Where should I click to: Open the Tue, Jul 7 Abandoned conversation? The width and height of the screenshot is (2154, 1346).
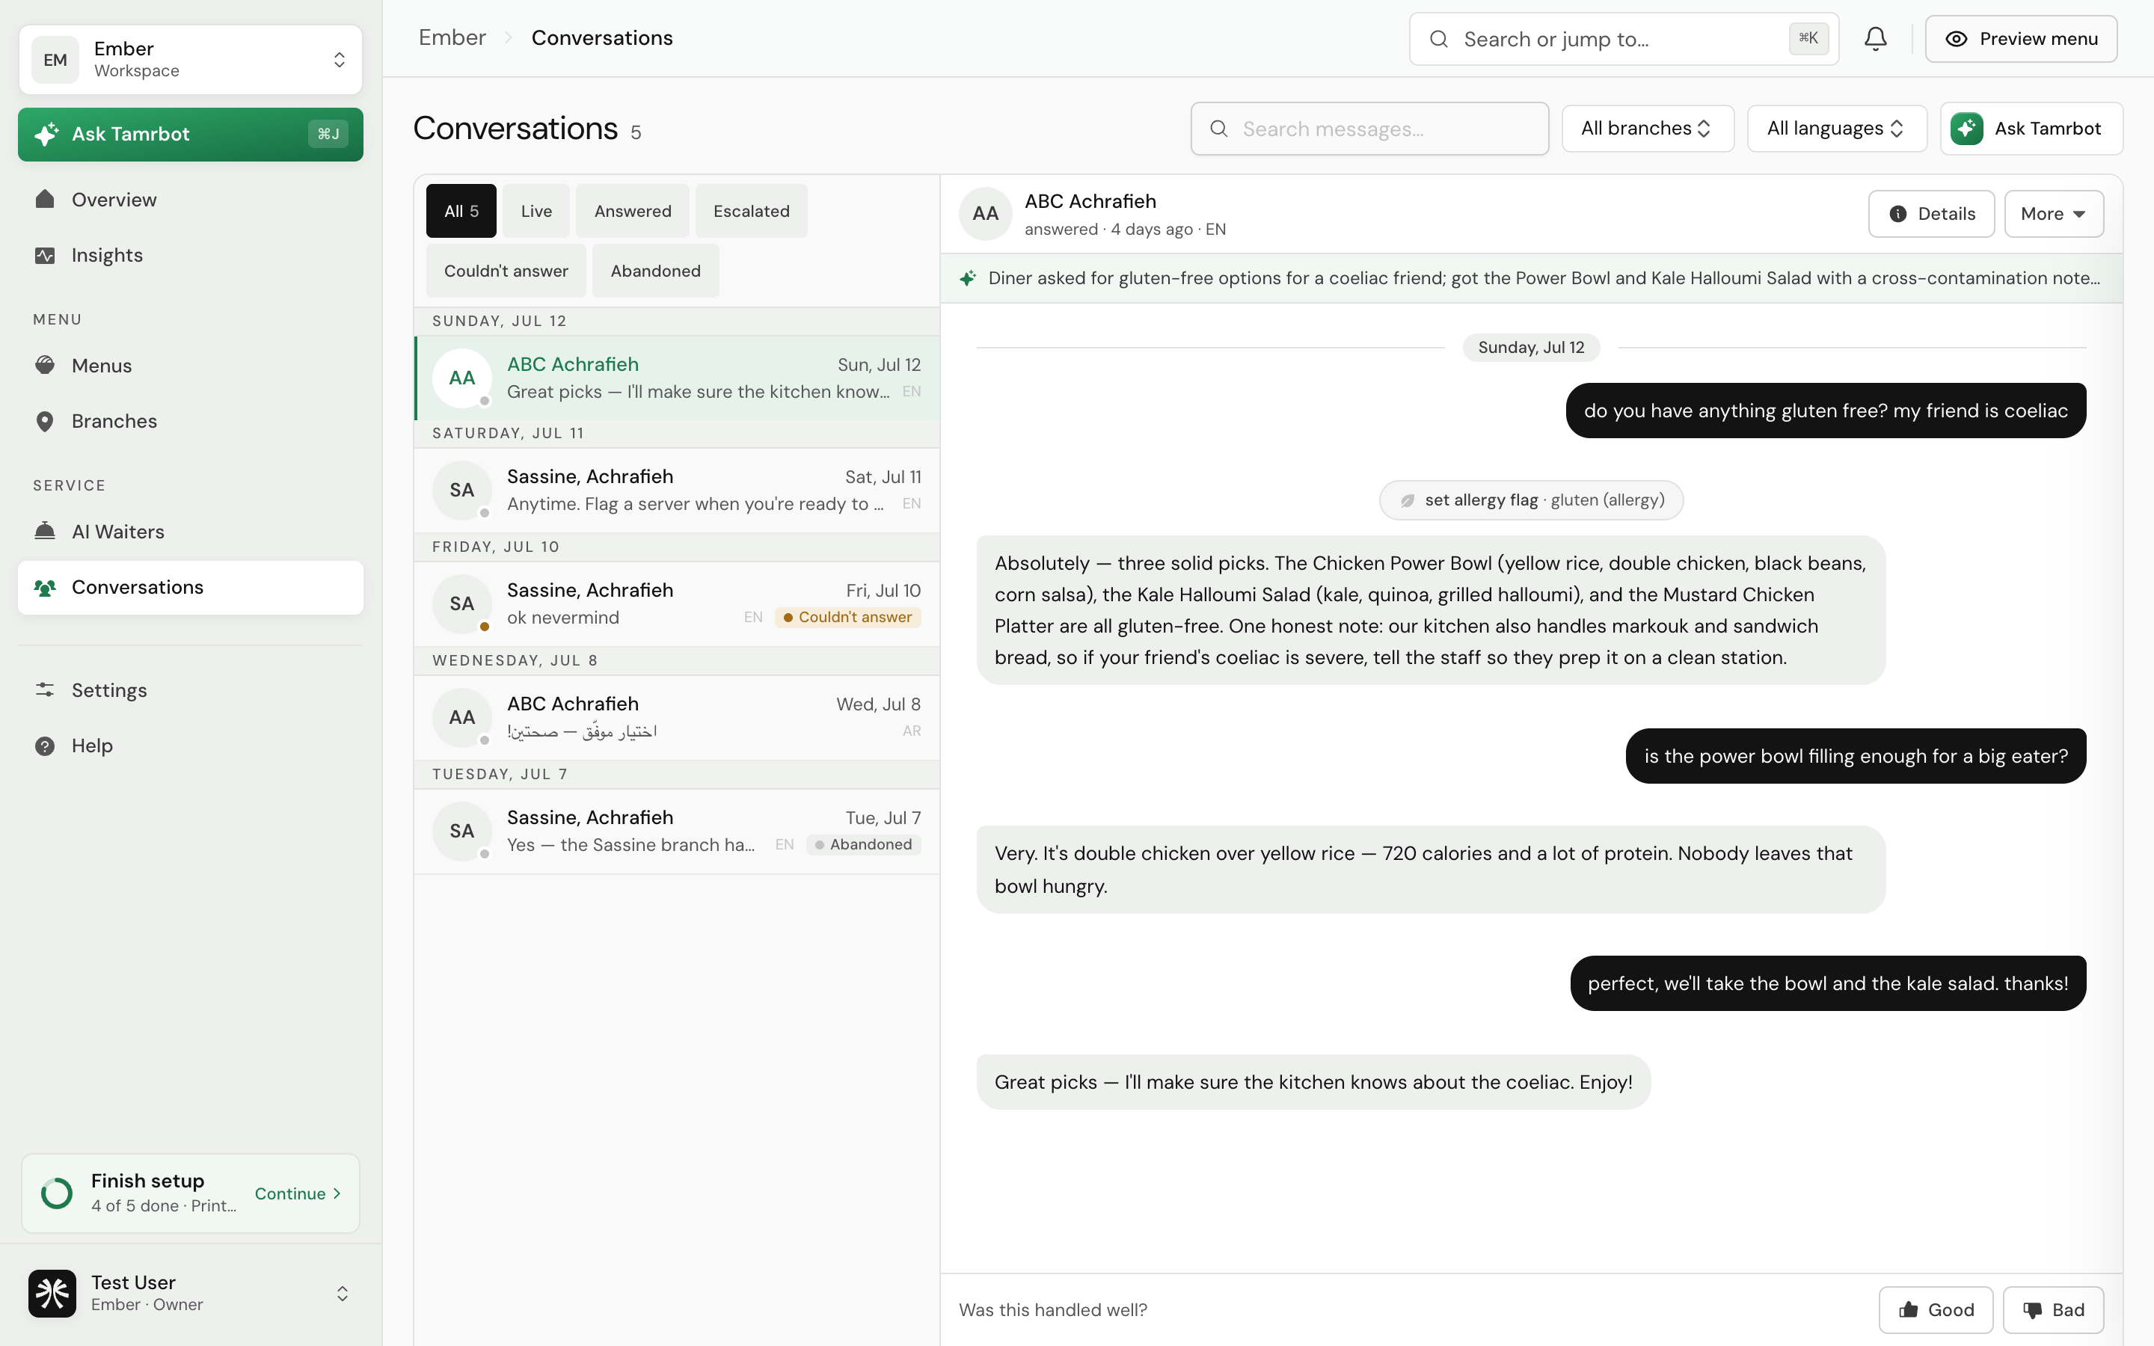(676, 831)
